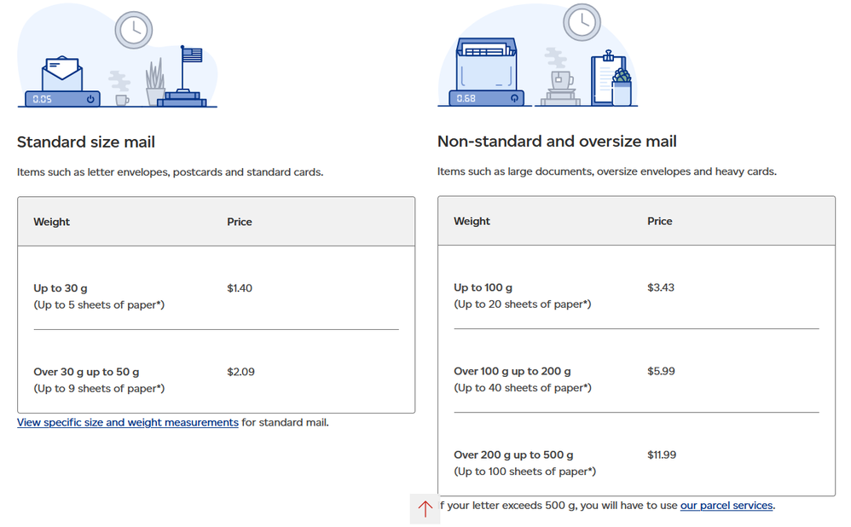The height and width of the screenshot is (527, 851).
Task: Click the "Standard size mail" heading
Action: 86,142
